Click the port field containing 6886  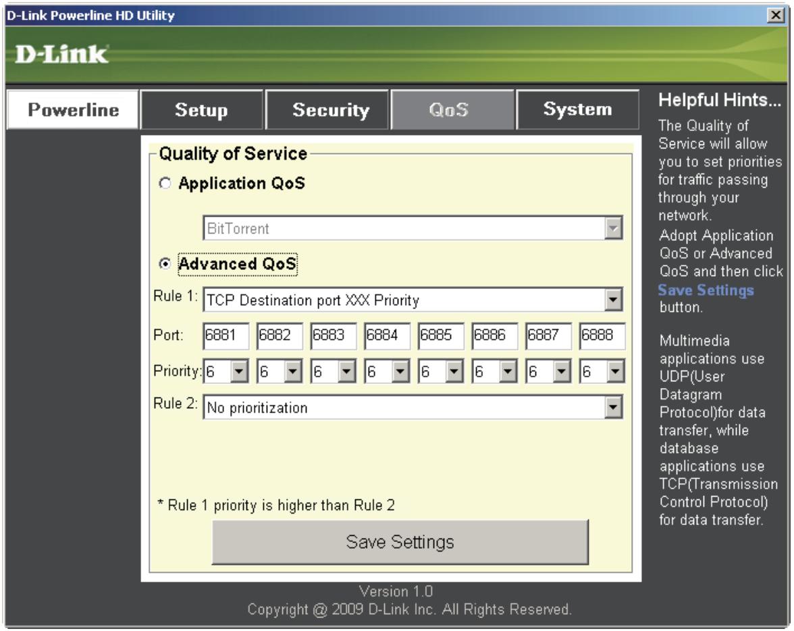coord(495,335)
